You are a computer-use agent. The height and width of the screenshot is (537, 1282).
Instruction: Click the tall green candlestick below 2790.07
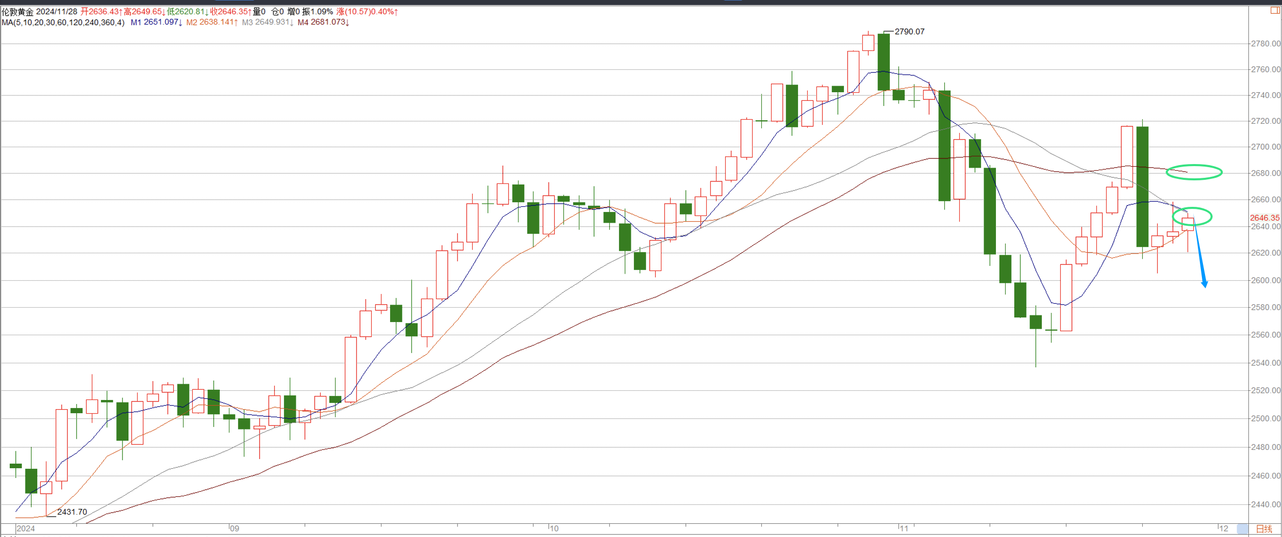point(884,62)
